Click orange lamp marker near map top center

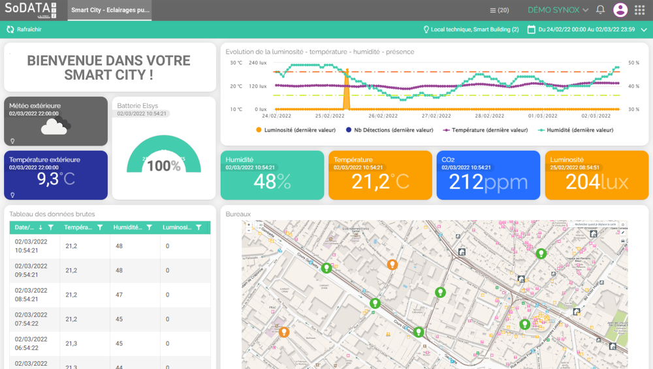click(x=392, y=264)
